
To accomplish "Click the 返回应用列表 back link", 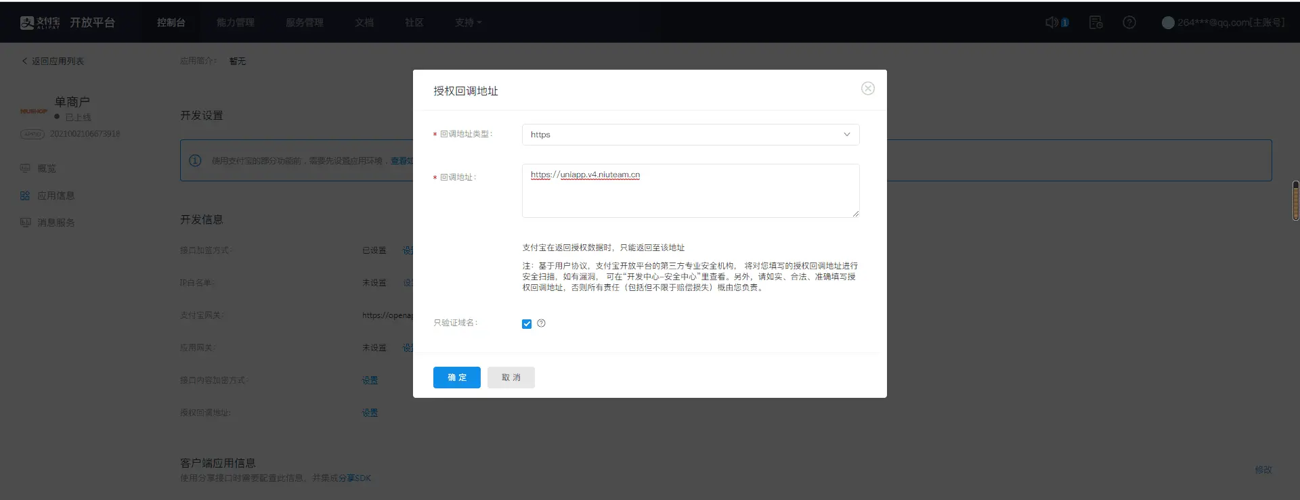I will pyautogui.click(x=53, y=61).
